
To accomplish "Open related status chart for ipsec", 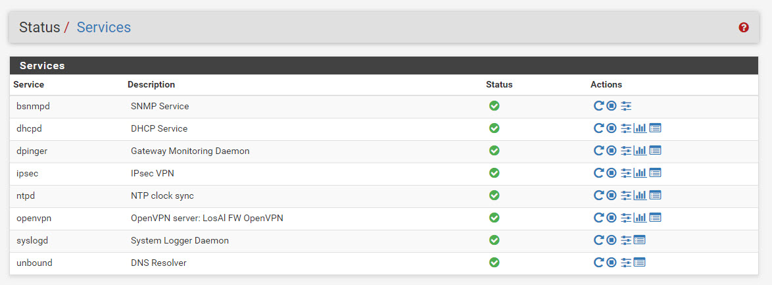I will (640, 172).
